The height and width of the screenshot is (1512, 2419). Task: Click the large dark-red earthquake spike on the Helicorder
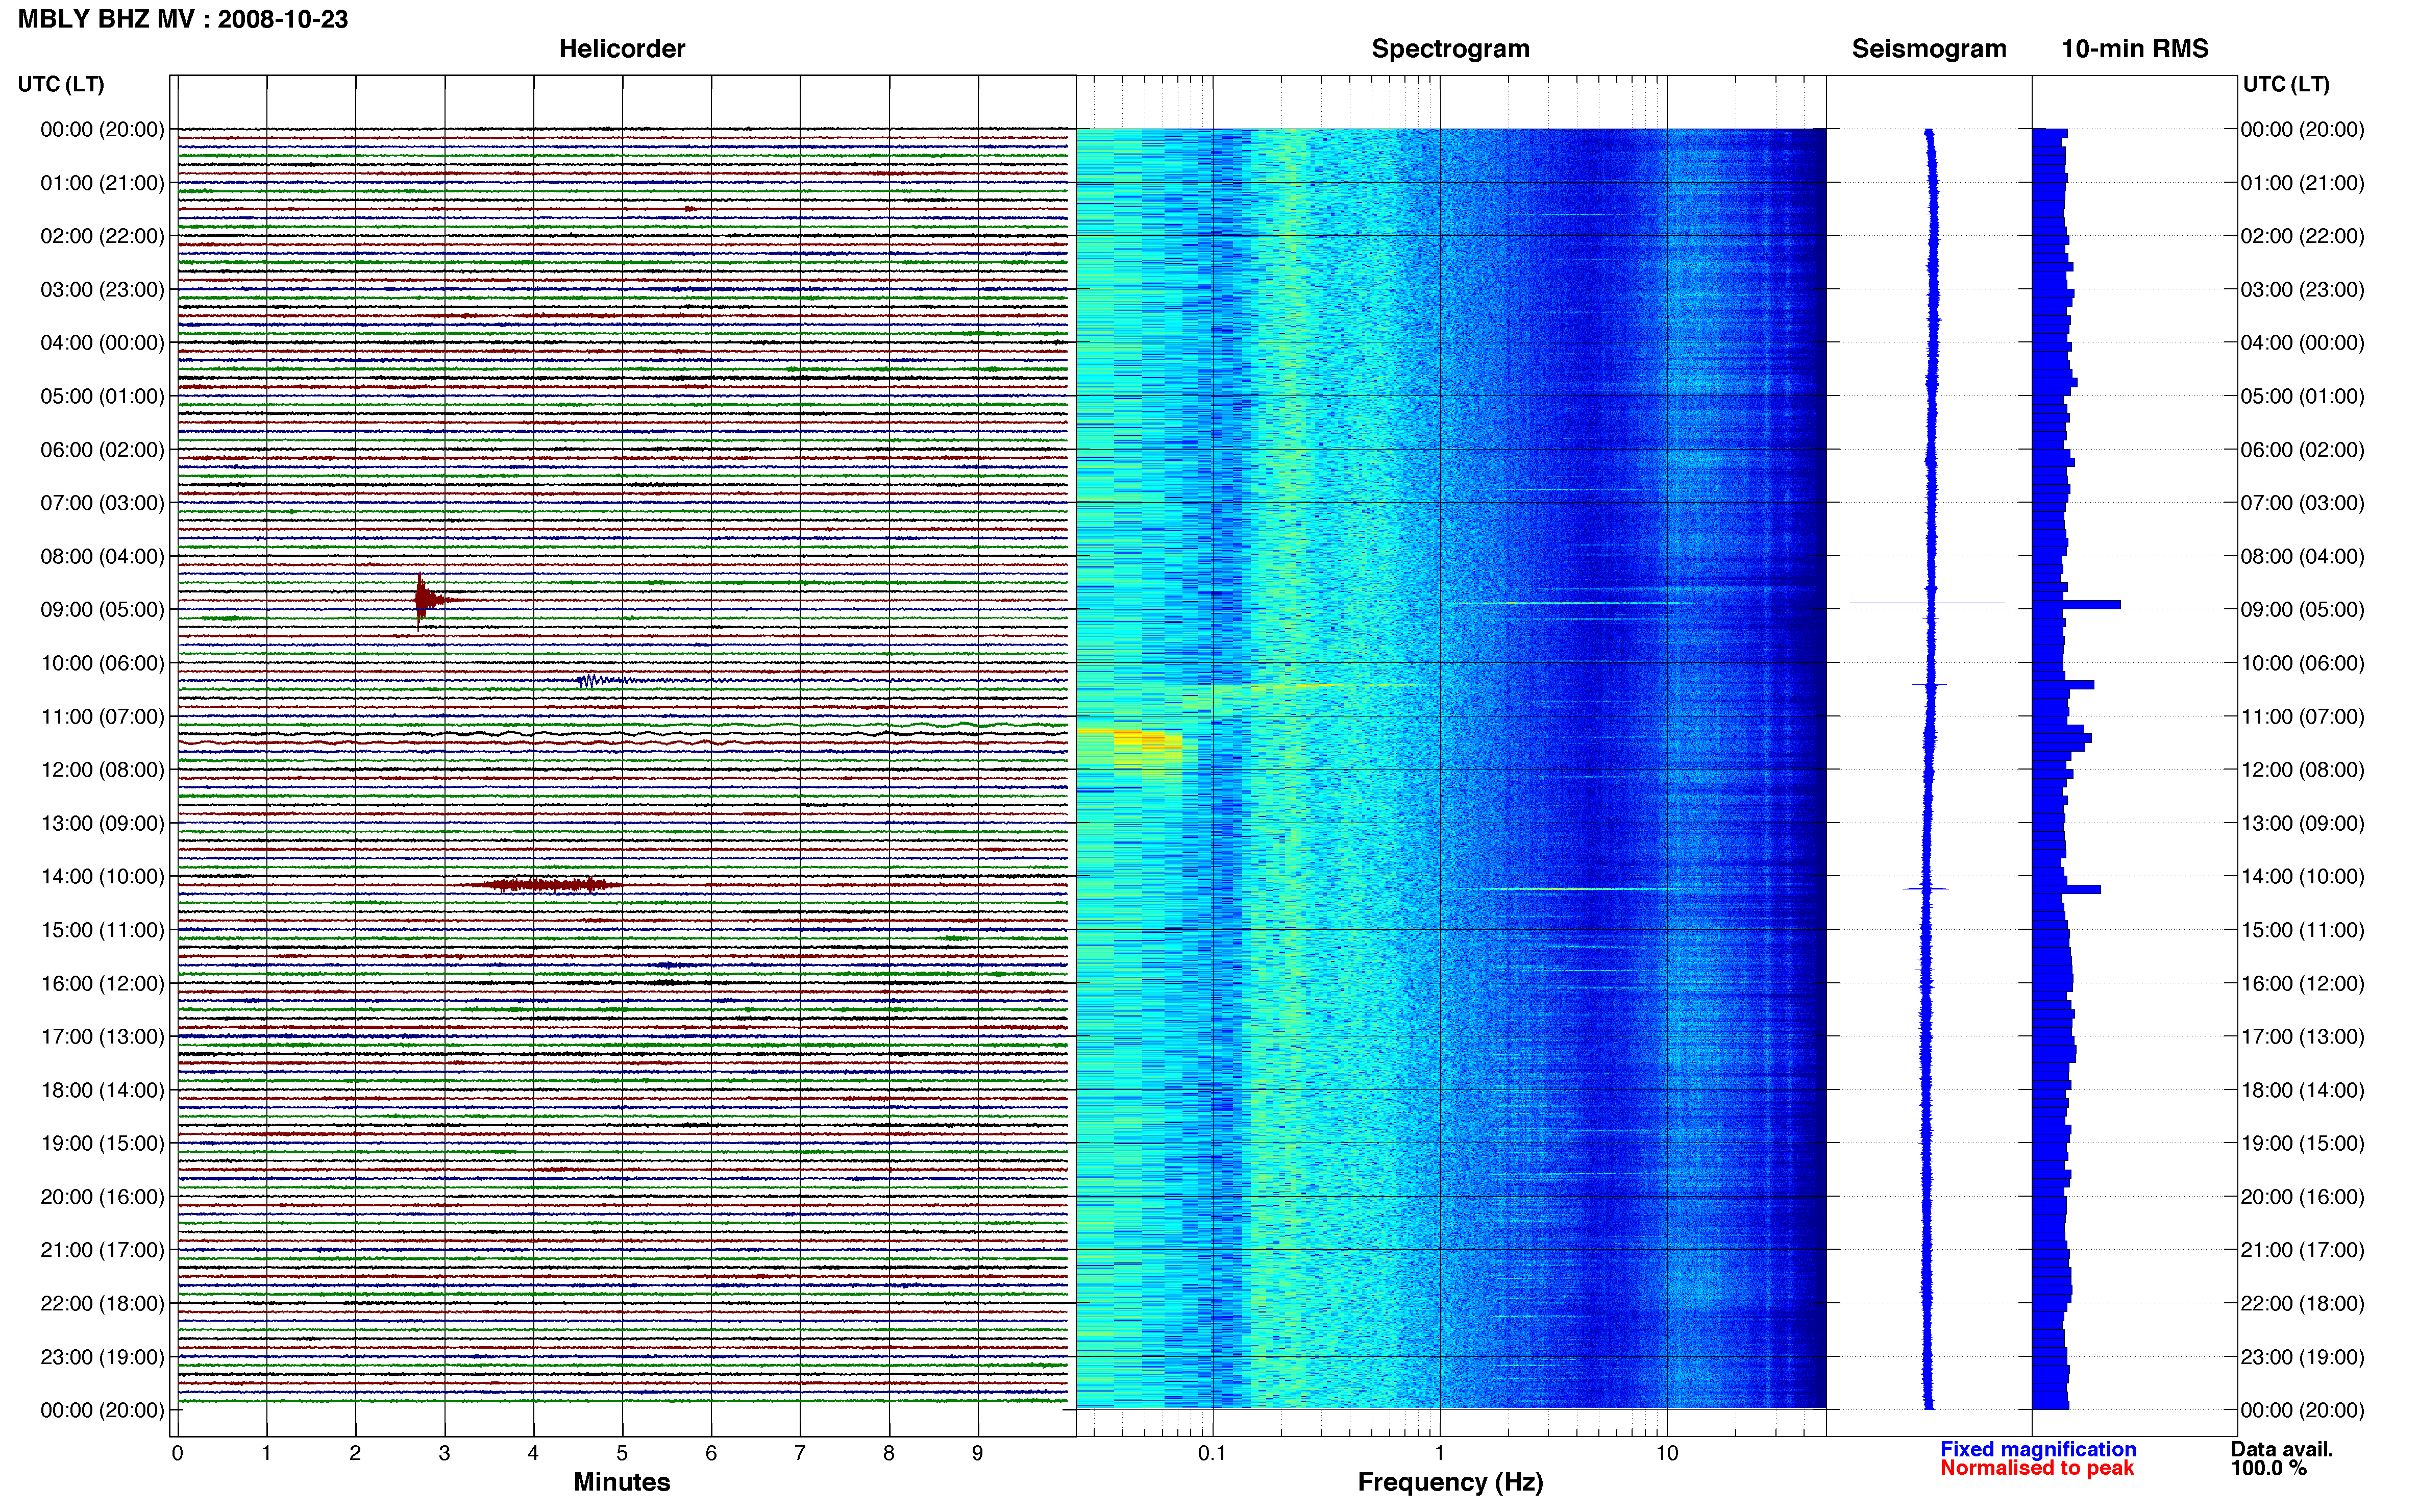pos(423,600)
